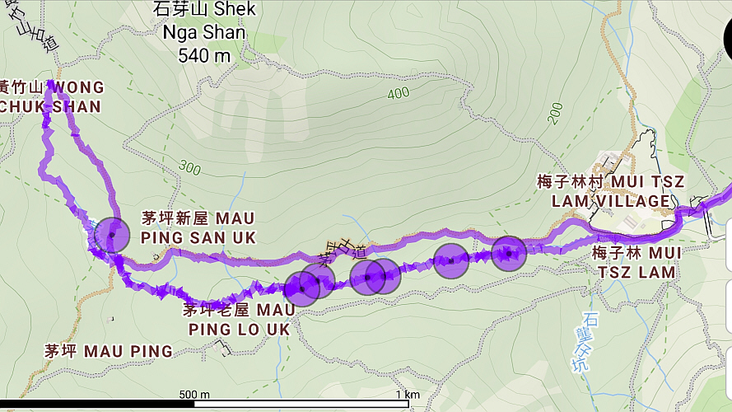Viewport: 732px width, 412px height.
Task: Click the 300 contour elevation label
Action: click(x=189, y=167)
